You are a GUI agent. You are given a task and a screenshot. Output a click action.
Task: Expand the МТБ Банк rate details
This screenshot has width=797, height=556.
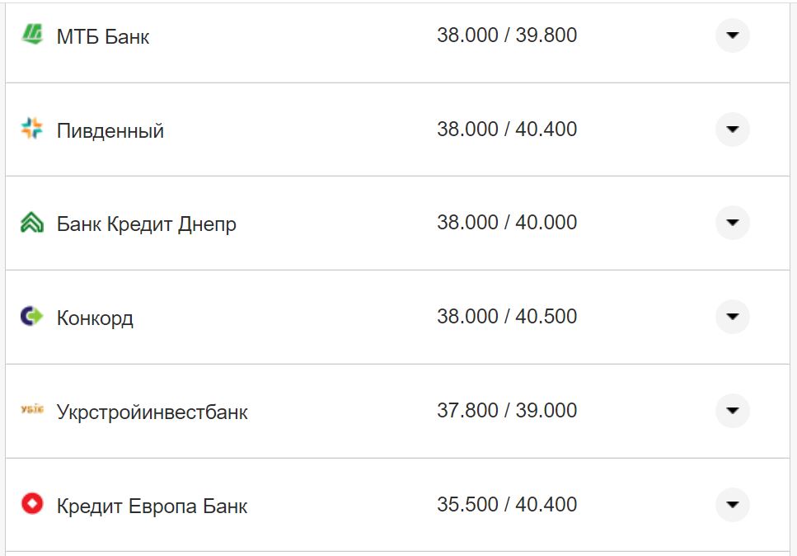[732, 35]
